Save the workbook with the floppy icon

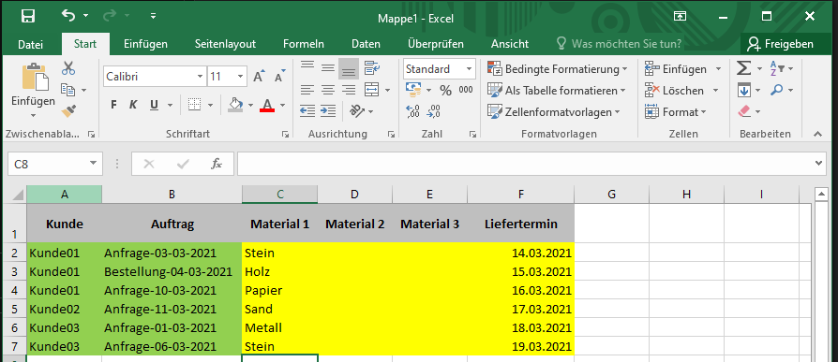tap(28, 17)
